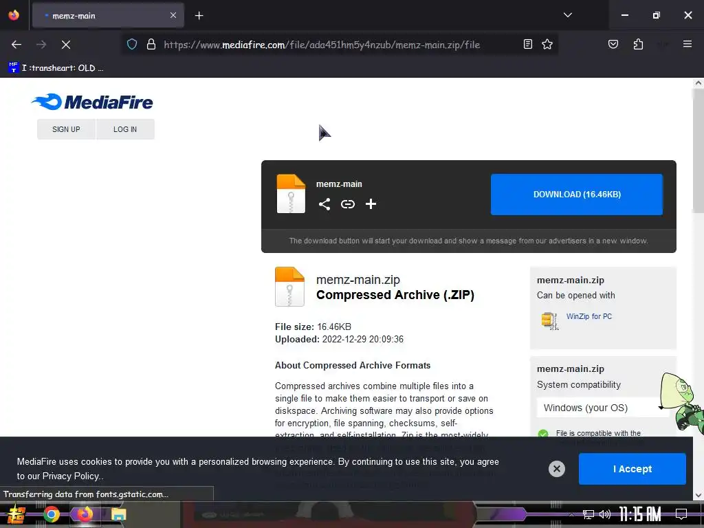Viewport: 704px width, 528px height.
Task: Close the memz-main tab
Action: [x=173, y=15]
